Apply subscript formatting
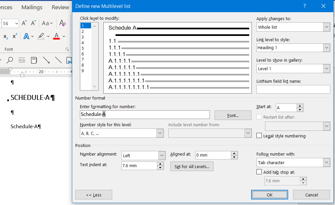 tap(6, 37)
